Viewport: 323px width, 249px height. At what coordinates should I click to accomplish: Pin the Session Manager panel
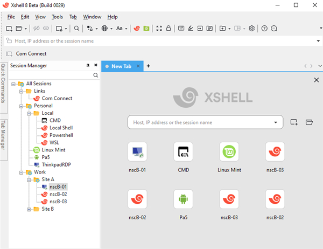pos(88,66)
